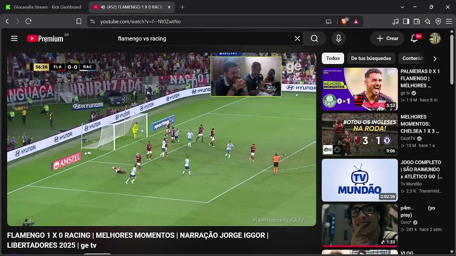
Task: Go to the YouTube Premium home logo
Action: pyautogui.click(x=45, y=38)
